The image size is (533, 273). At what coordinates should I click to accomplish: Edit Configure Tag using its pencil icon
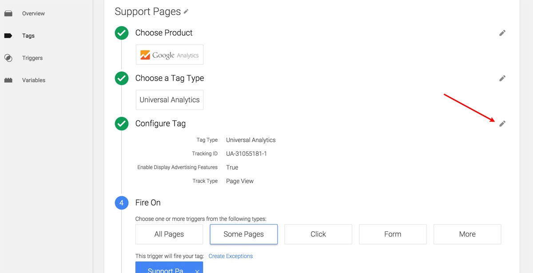click(x=502, y=123)
